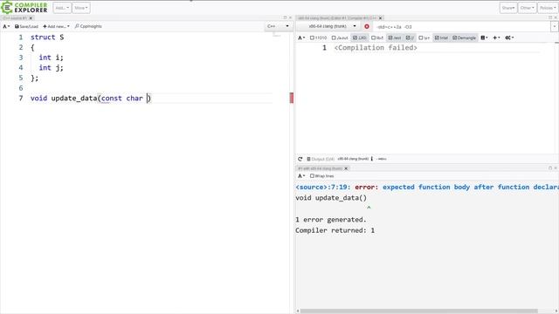Open the libraries book icon menu

coord(484,38)
